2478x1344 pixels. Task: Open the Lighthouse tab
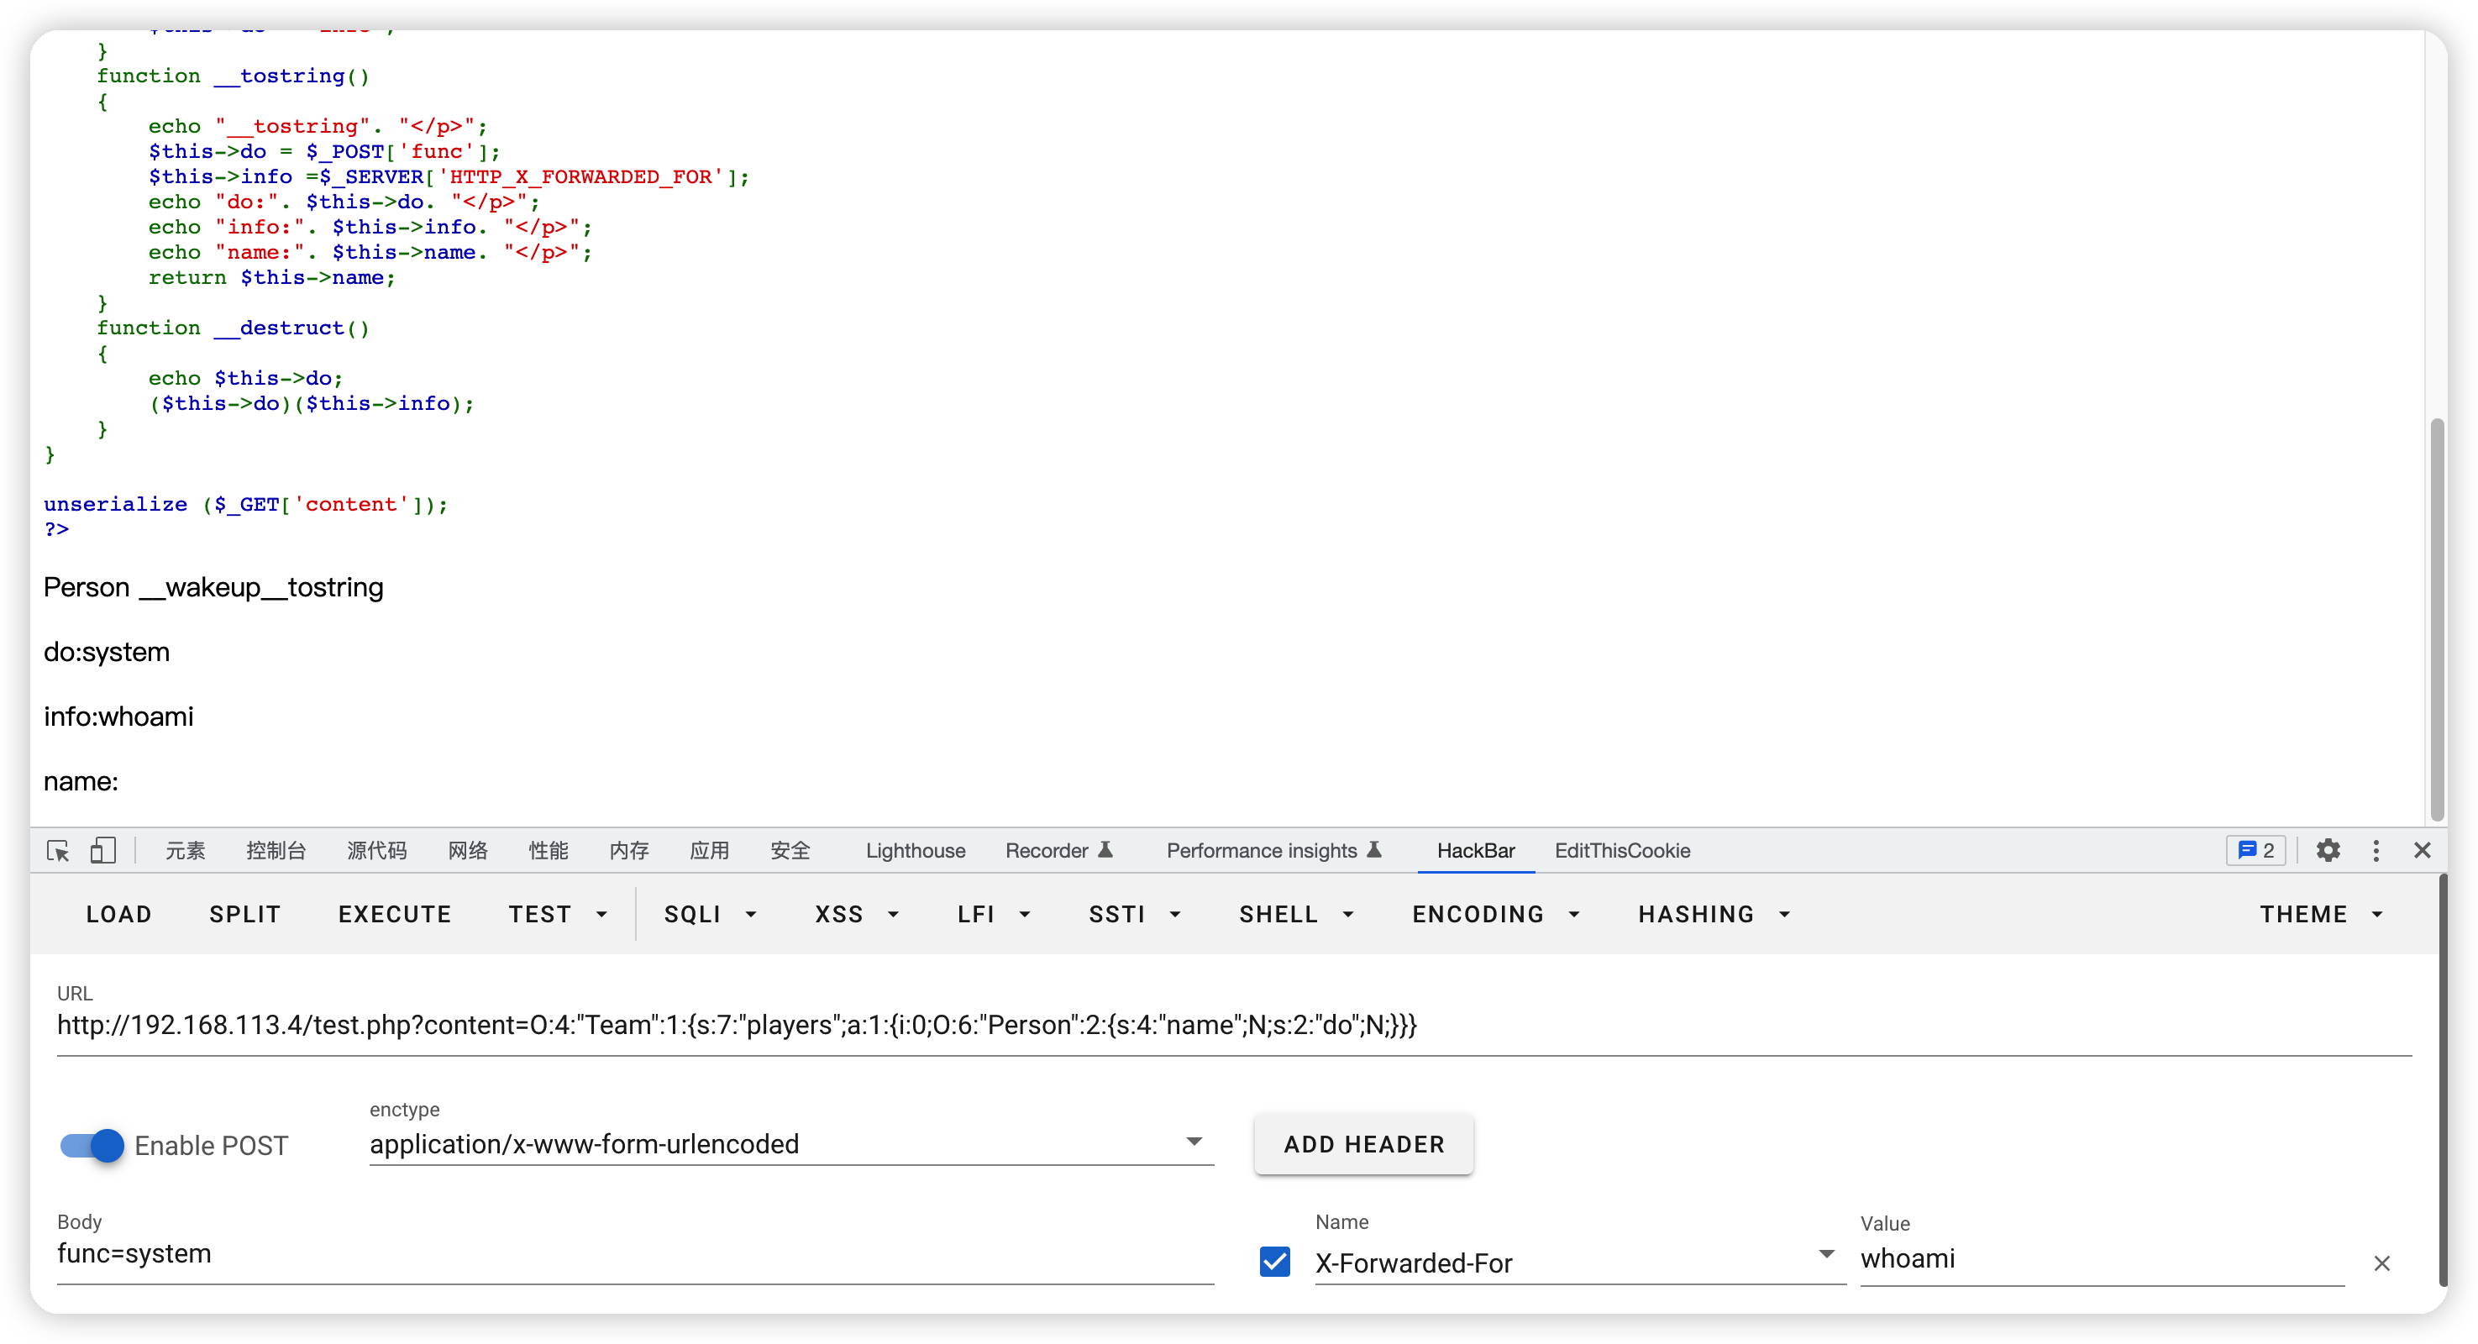click(915, 850)
